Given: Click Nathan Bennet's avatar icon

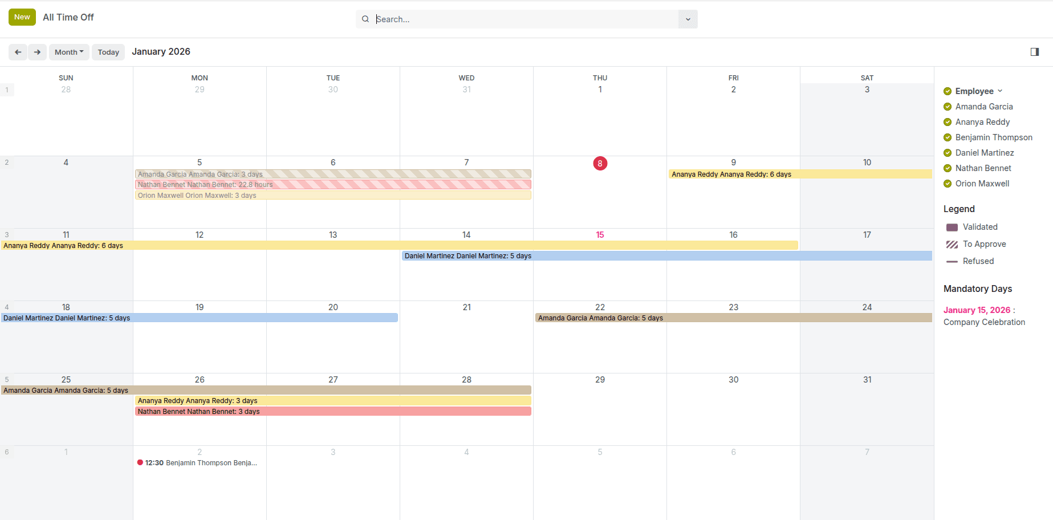Looking at the screenshot, I should [947, 168].
